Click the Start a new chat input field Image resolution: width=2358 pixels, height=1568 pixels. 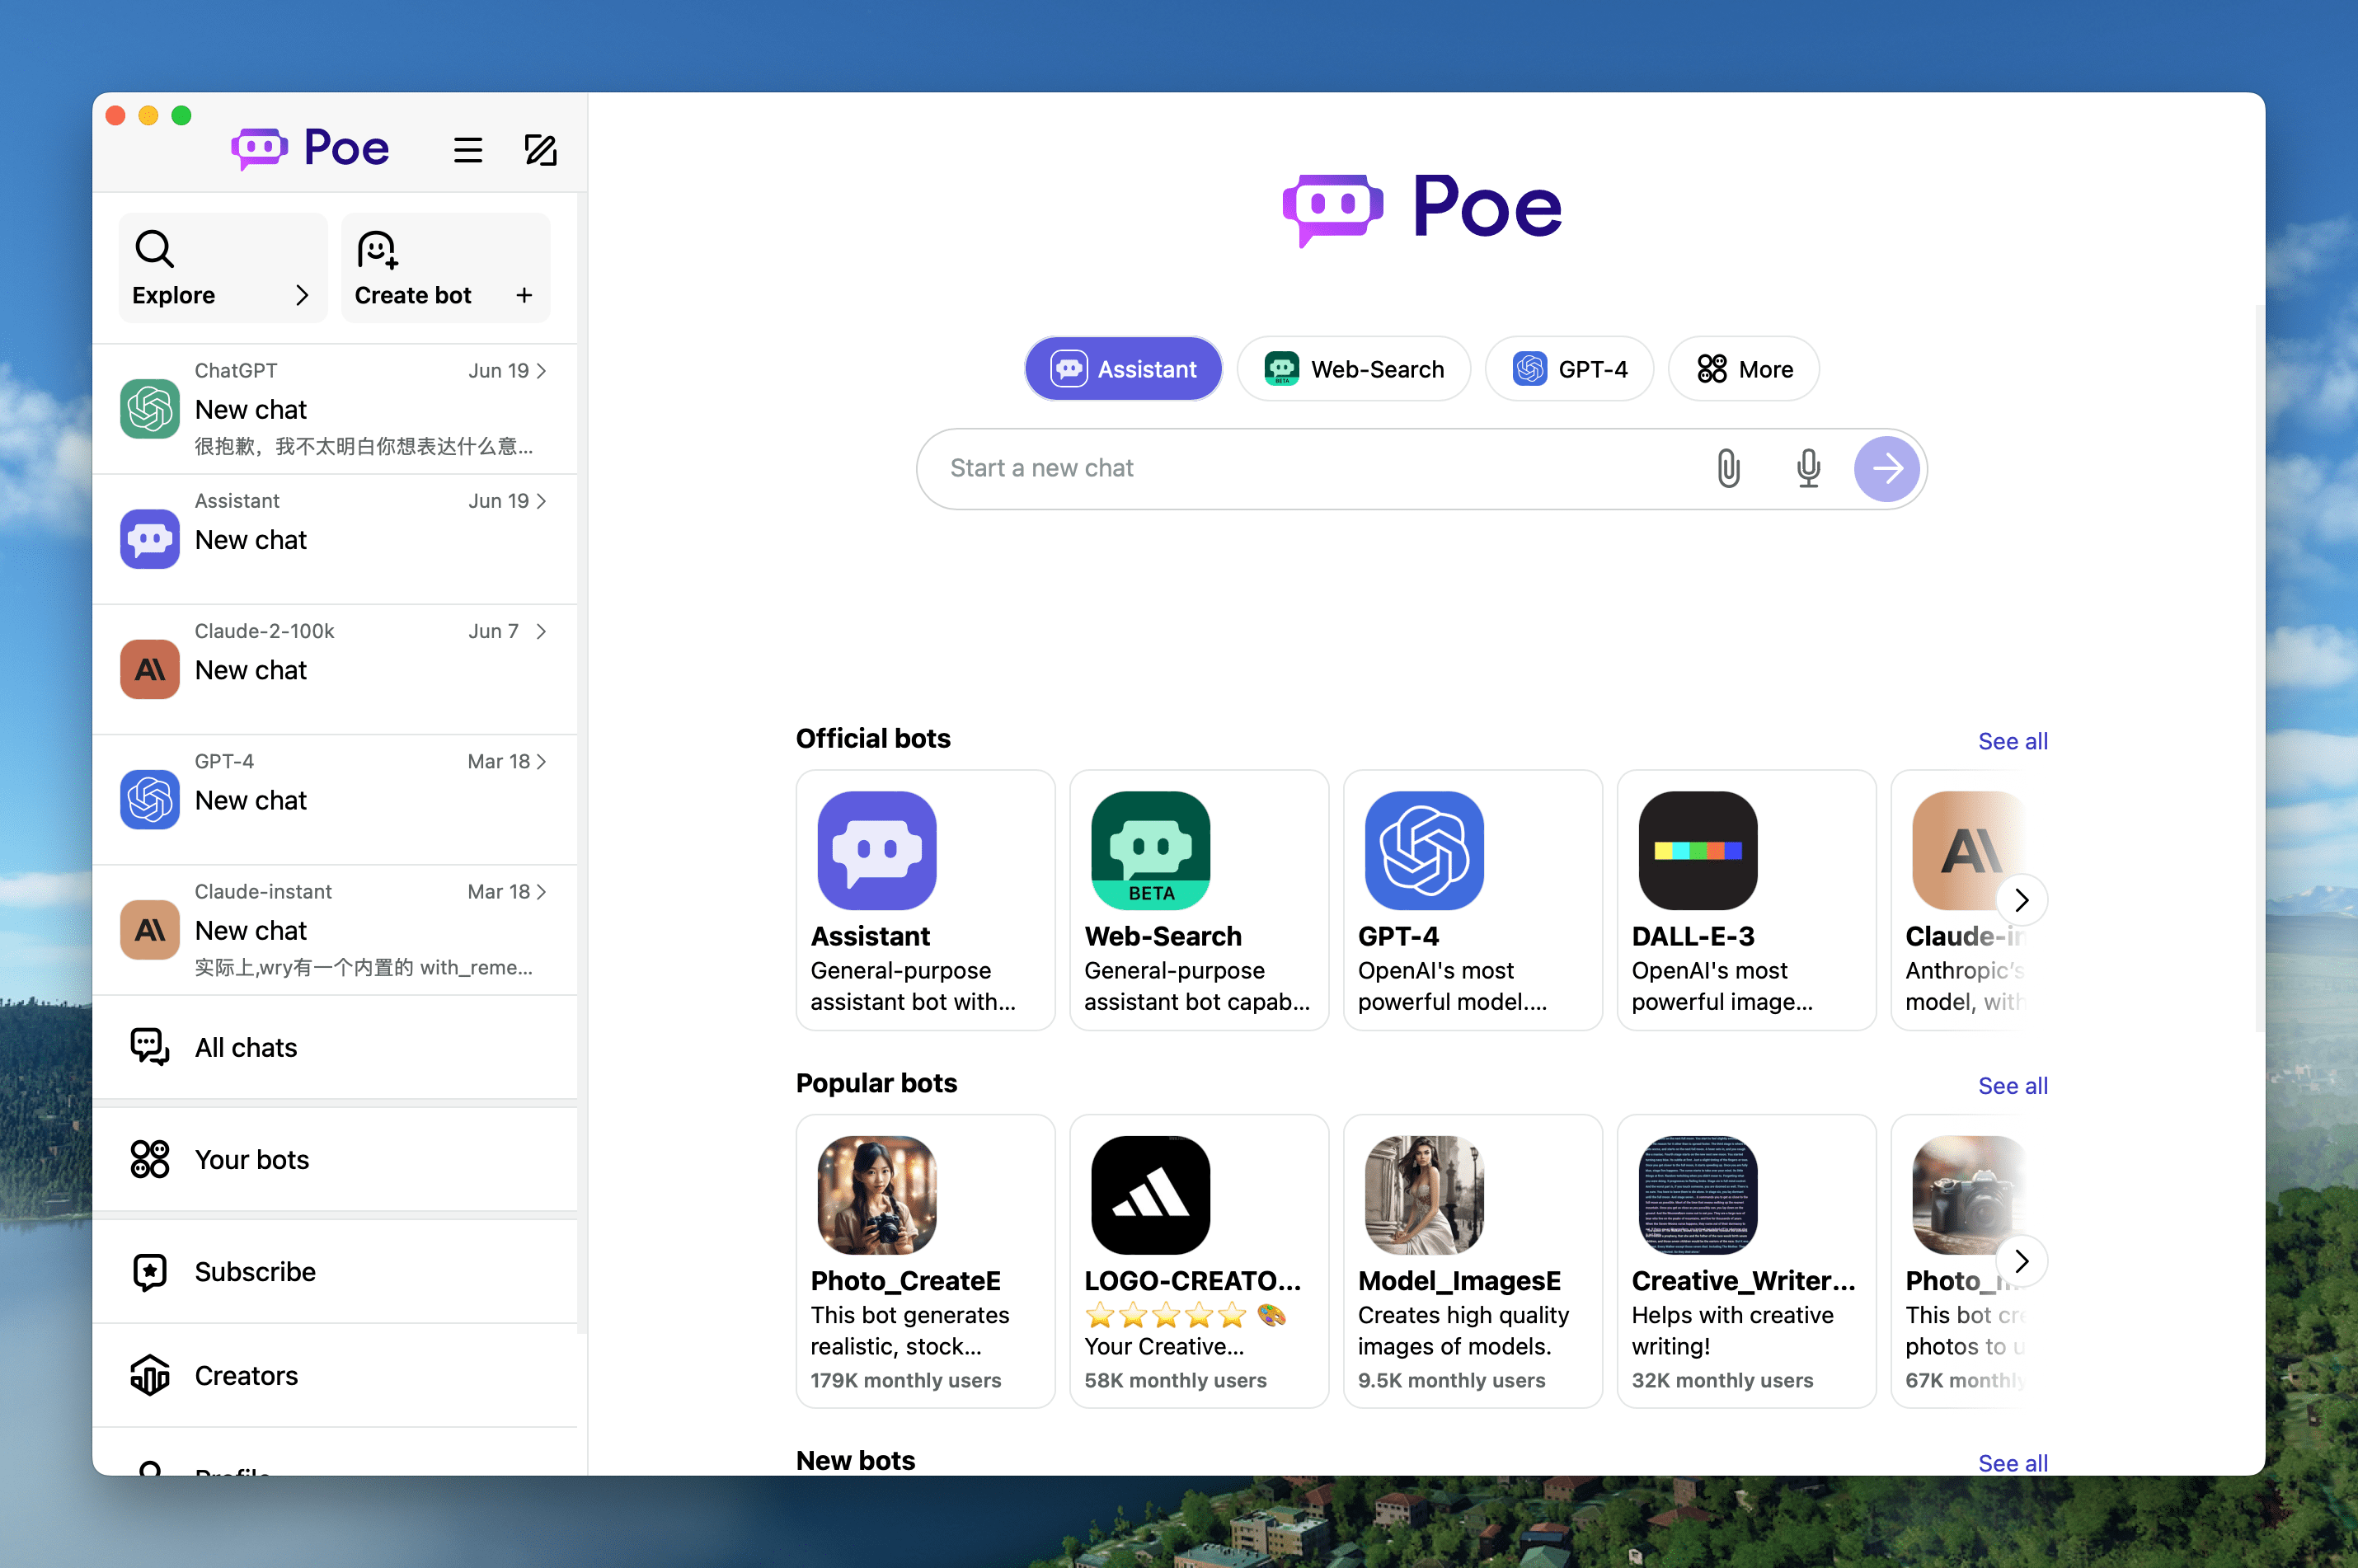(x=1313, y=467)
